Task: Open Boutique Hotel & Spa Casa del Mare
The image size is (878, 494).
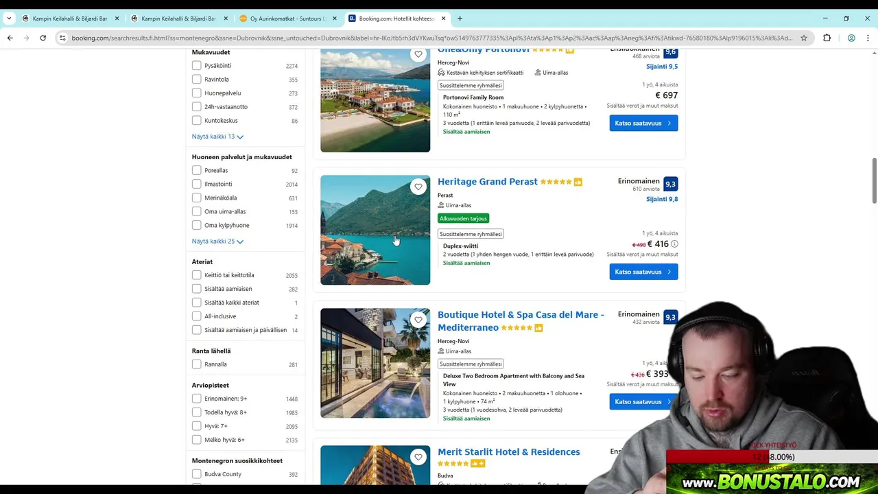Action: (521, 321)
